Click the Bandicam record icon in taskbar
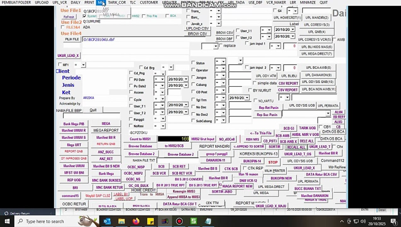 pyautogui.click(x=179, y=221)
